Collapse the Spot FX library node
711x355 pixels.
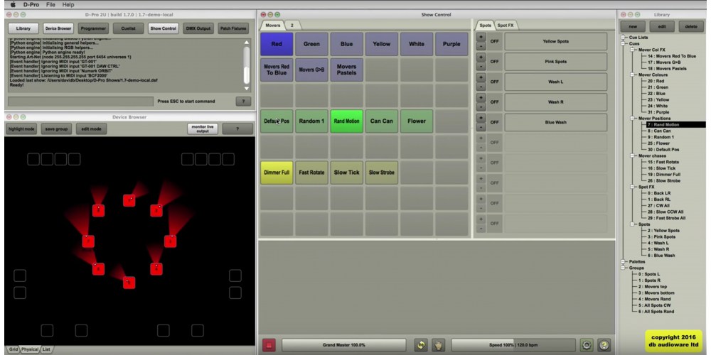[633, 187]
